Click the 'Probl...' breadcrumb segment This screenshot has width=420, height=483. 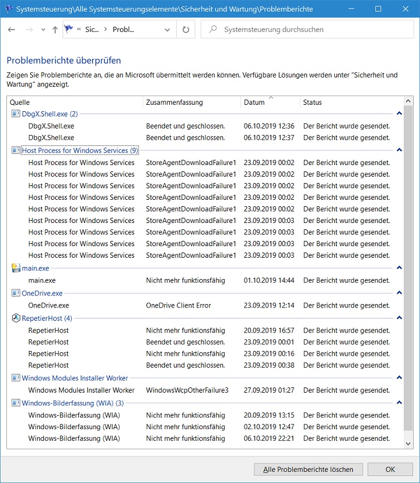[123, 30]
